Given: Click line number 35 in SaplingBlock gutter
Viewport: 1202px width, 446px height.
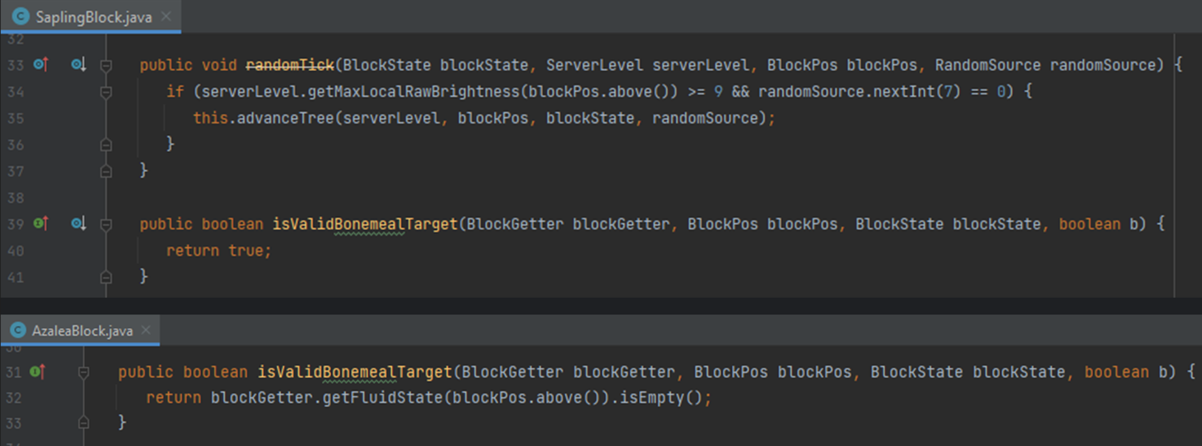Looking at the screenshot, I should (15, 118).
